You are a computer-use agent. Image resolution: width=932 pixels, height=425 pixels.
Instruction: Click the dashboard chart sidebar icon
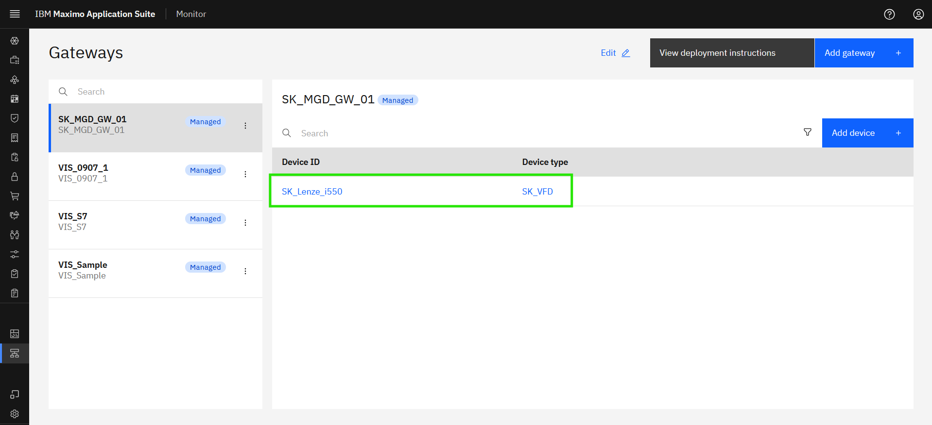pos(15,334)
